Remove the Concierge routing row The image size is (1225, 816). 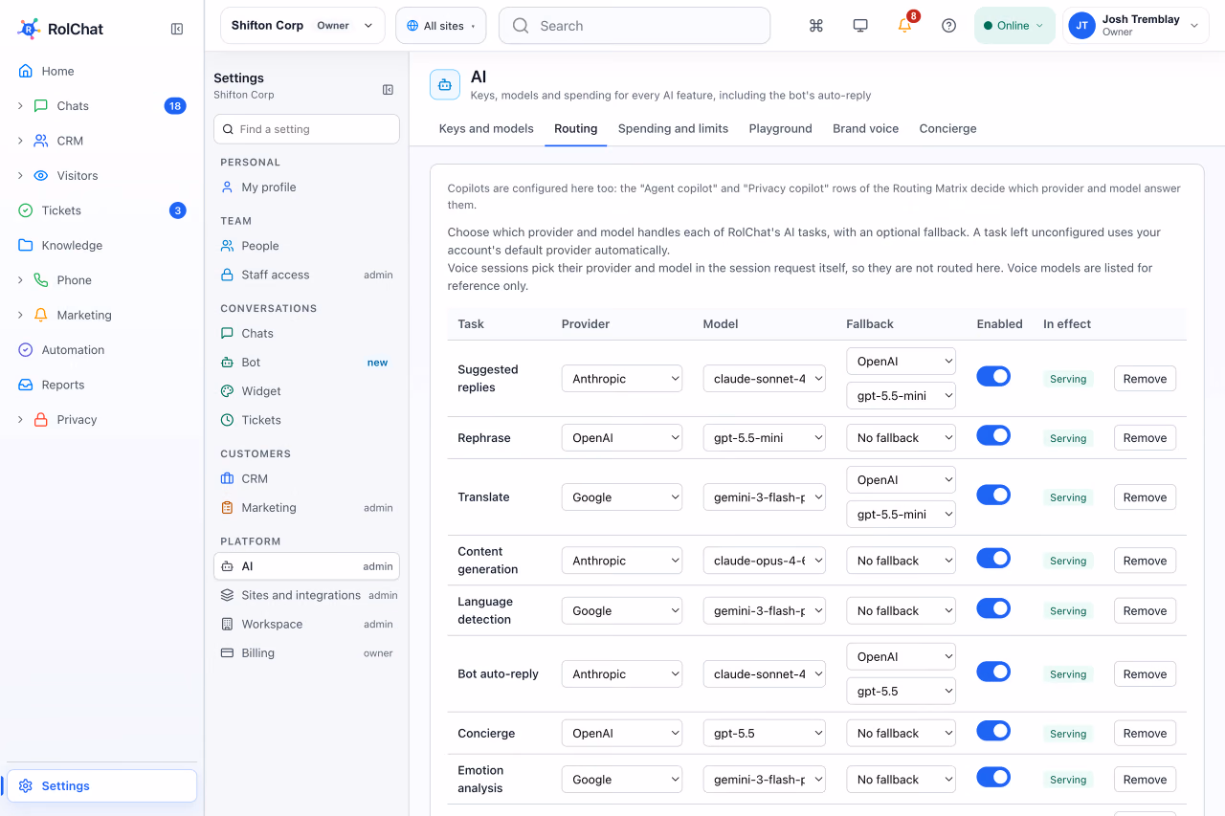click(1145, 734)
